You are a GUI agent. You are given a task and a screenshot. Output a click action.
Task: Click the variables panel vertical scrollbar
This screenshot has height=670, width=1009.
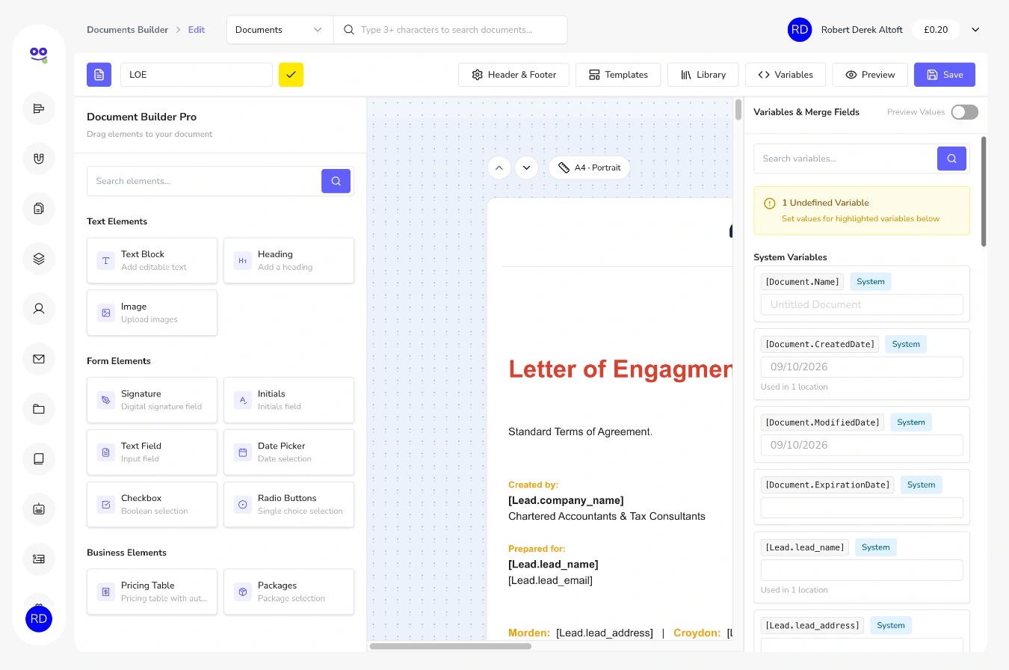[x=984, y=191]
